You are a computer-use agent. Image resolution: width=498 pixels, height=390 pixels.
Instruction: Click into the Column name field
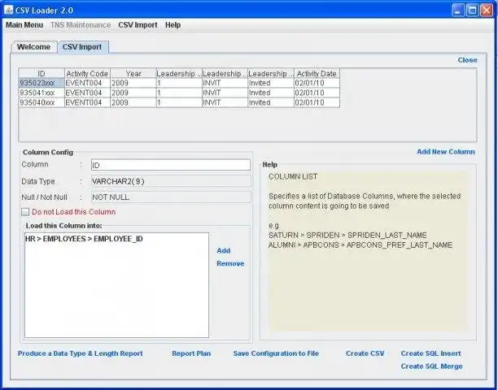coord(171,165)
